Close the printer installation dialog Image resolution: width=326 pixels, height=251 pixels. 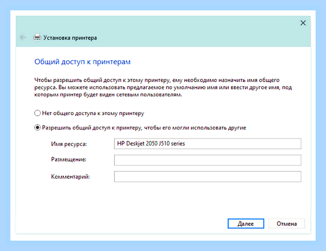pyautogui.click(x=303, y=23)
